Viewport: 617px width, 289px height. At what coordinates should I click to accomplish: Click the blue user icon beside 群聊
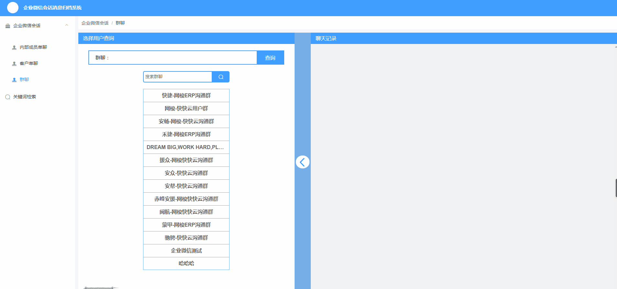point(14,80)
